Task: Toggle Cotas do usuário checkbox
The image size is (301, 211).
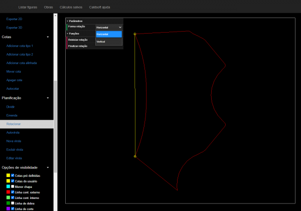Action: pyautogui.click(x=13, y=181)
